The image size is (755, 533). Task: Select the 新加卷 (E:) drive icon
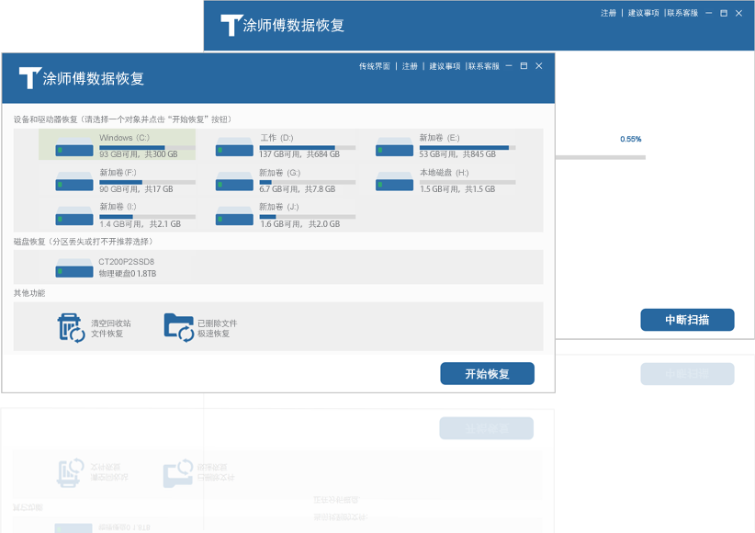[x=394, y=146]
